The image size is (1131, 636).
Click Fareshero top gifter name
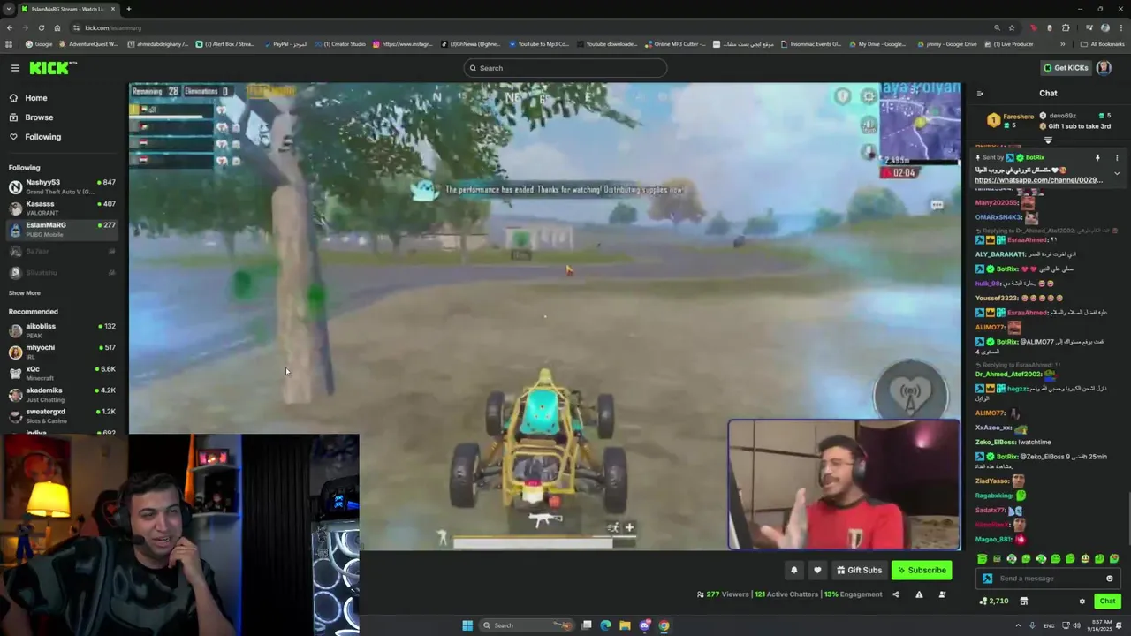point(1019,117)
